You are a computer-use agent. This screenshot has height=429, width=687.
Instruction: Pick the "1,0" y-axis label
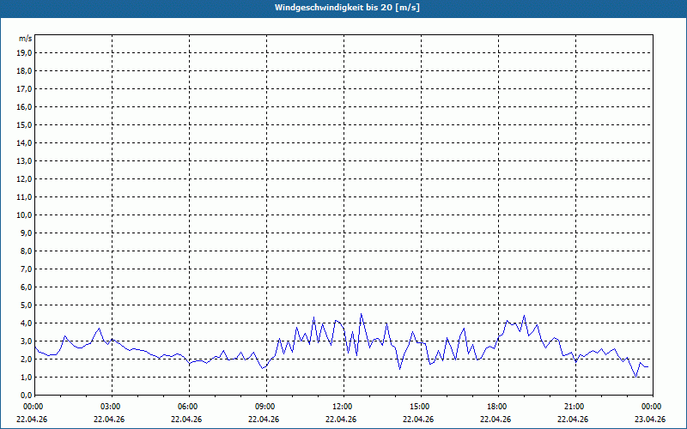coord(27,377)
